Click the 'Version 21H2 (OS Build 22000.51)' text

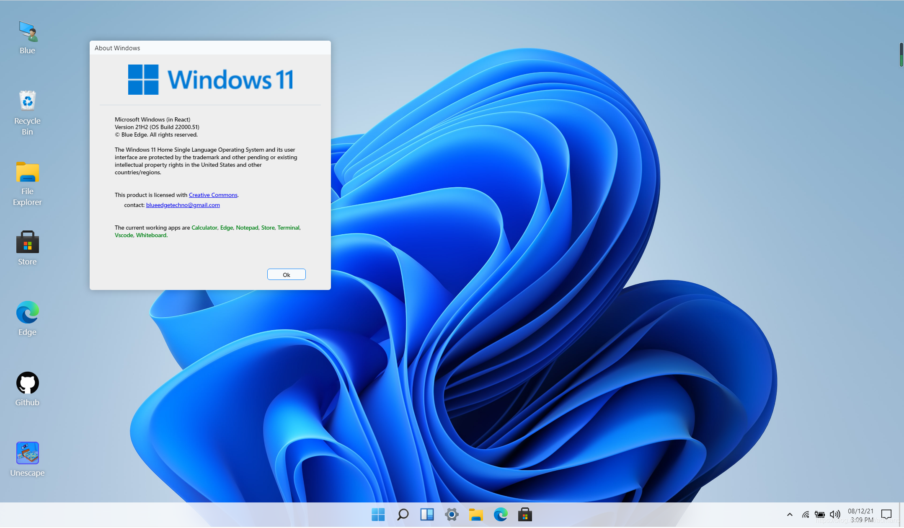157,127
